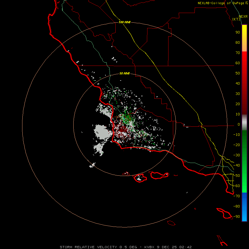Click the 20 value on velocity scale
The height and width of the screenshot is (249, 249).
(238, 104)
